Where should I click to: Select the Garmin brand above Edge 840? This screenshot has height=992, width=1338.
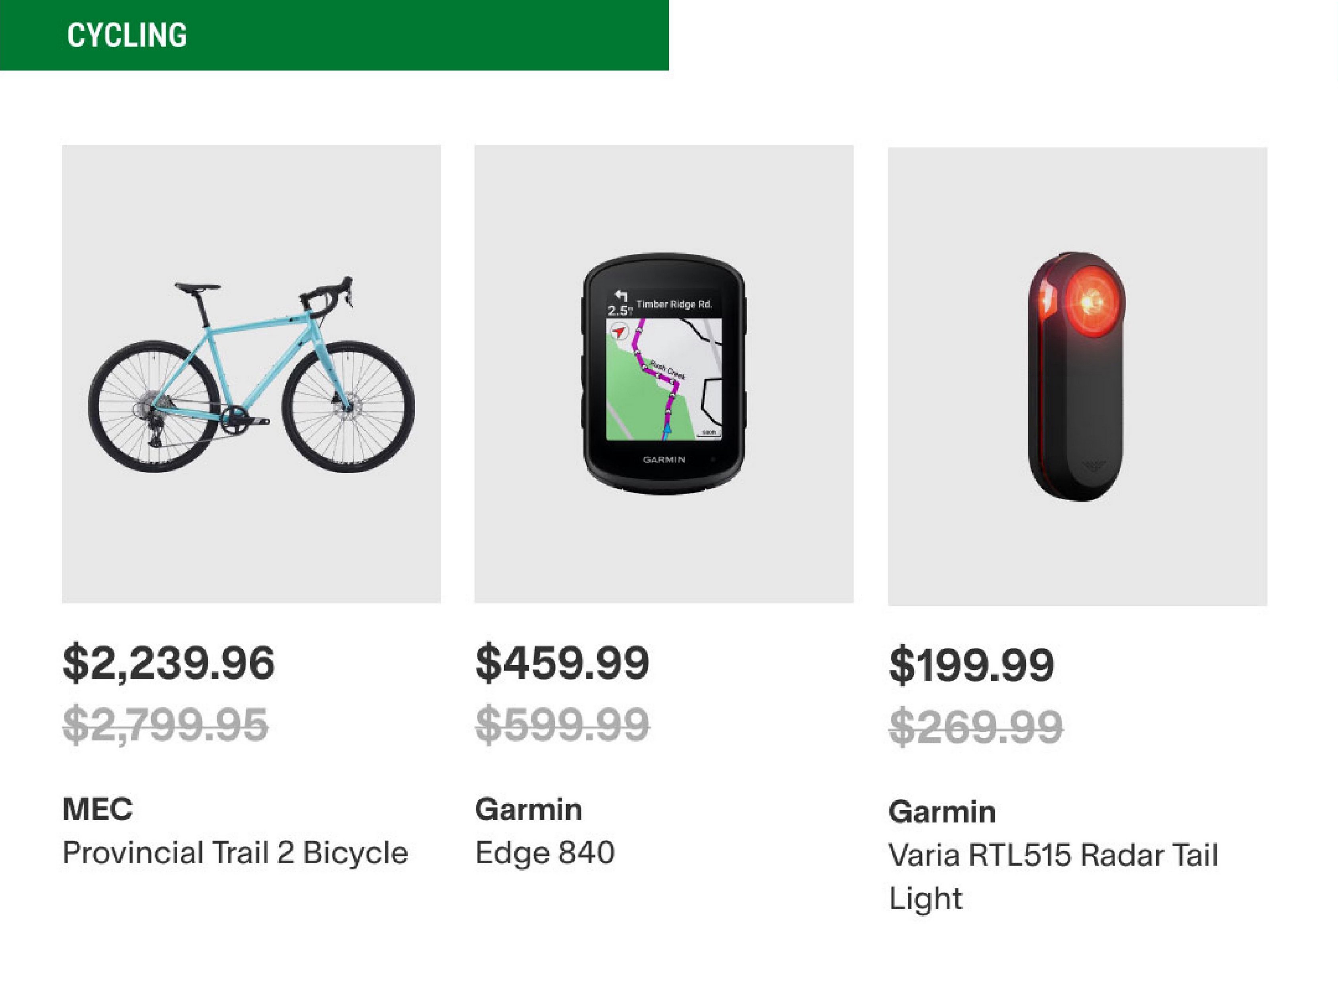(x=528, y=809)
